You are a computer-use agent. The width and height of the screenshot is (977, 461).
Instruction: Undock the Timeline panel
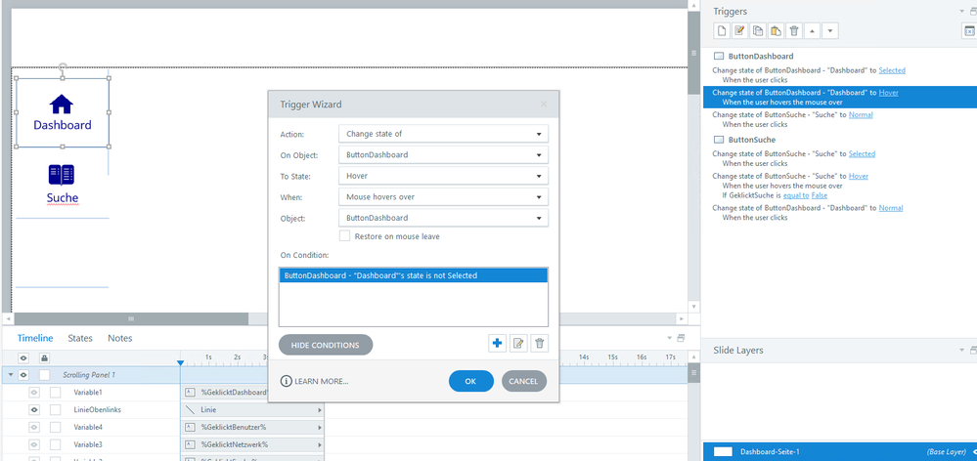(x=681, y=338)
